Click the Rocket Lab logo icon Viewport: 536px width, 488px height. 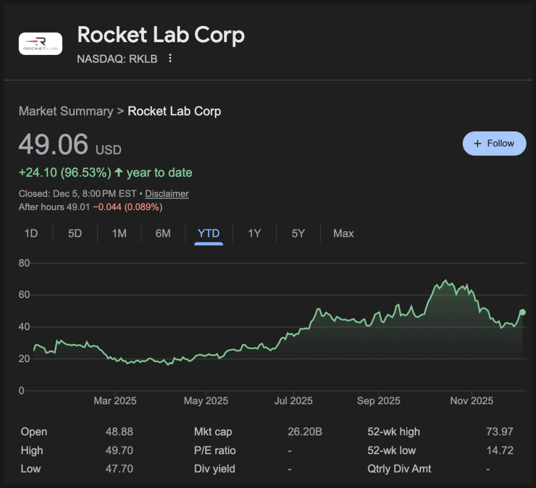[41, 44]
